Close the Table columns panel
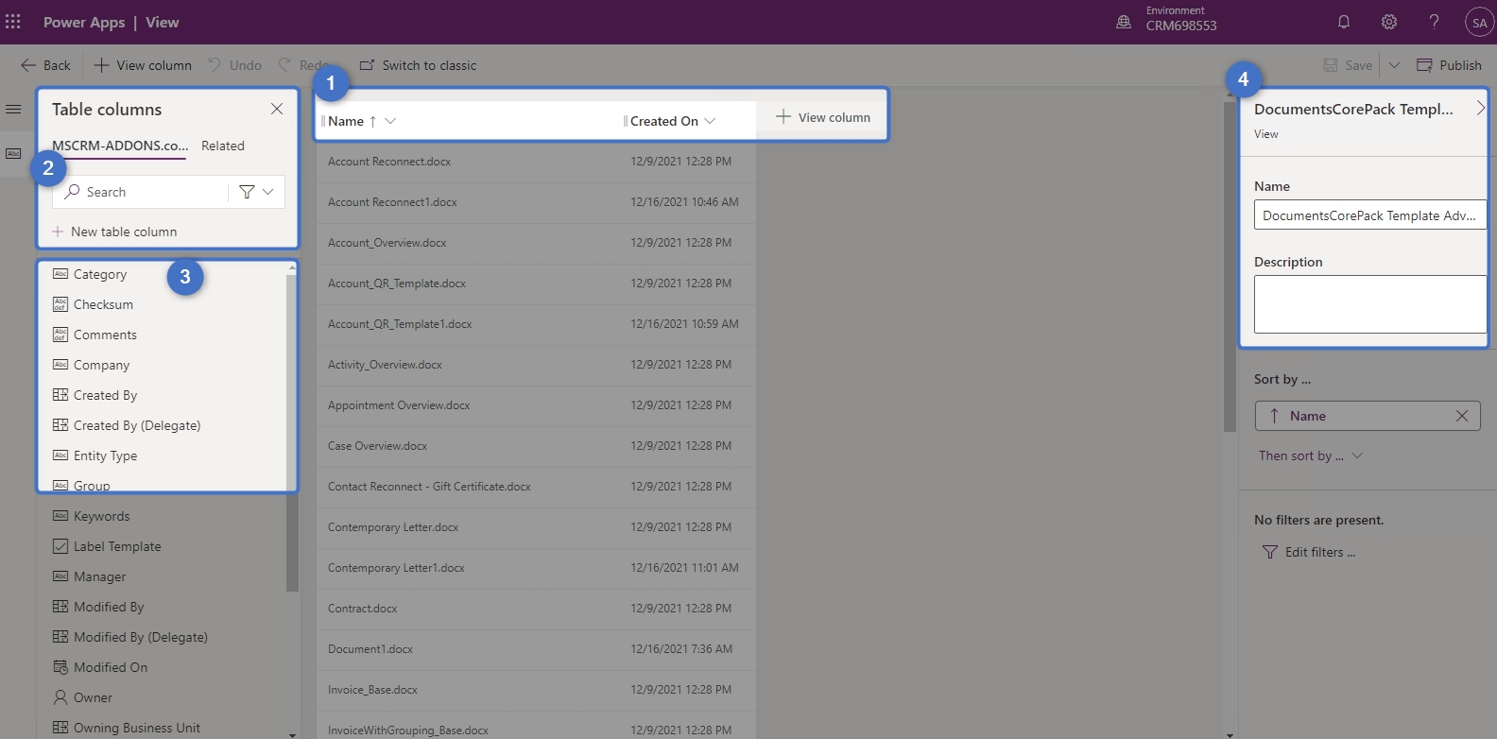This screenshot has height=739, width=1497. (277, 109)
